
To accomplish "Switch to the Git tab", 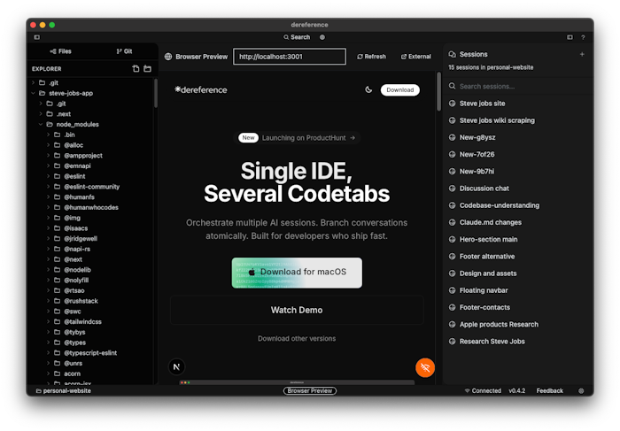I will [124, 51].
